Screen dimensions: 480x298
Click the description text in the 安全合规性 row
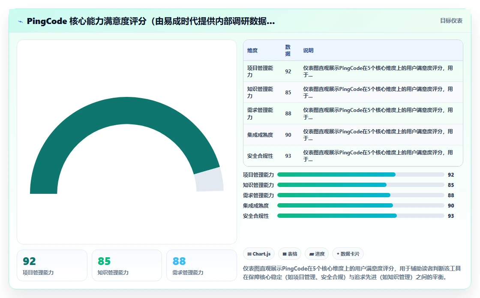tap(378, 156)
